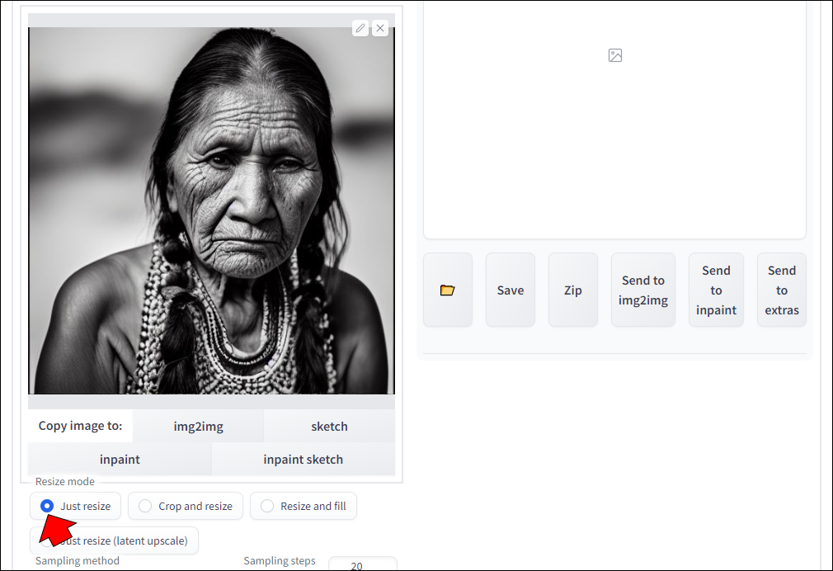Viewport: 833px width, 571px height.
Task: Remove the uploaded image with X icon
Action: tap(380, 28)
